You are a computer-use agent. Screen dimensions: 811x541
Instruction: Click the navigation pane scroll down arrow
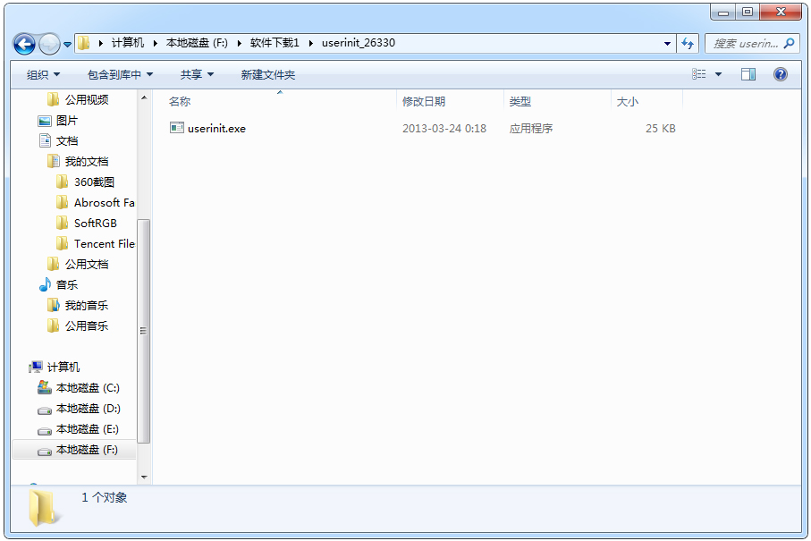[144, 477]
